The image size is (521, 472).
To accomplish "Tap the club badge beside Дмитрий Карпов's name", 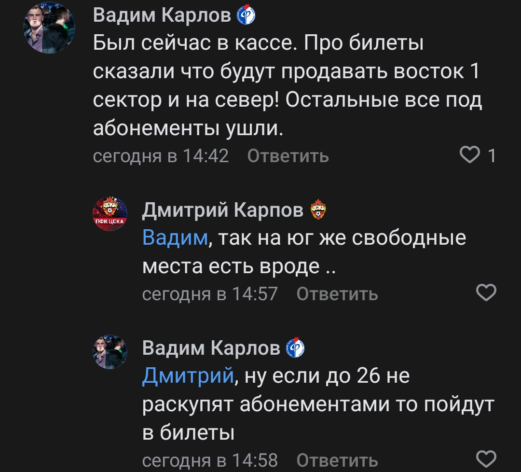I will pos(318,210).
